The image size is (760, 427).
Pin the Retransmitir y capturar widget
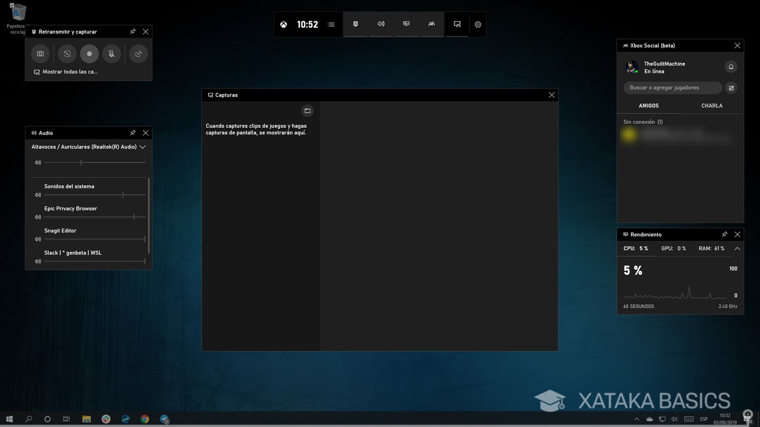pyautogui.click(x=132, y=32)
